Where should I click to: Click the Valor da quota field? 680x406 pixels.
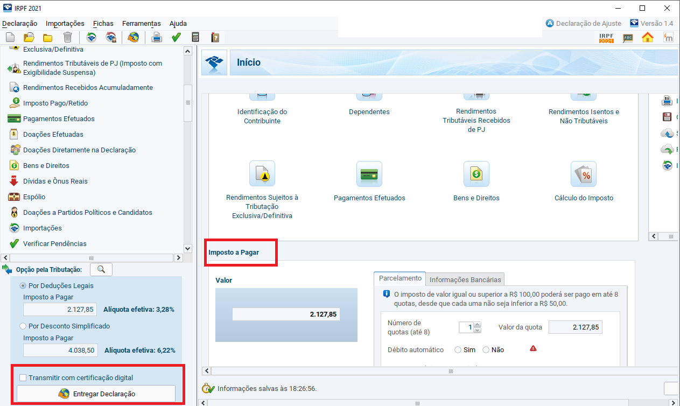575,327
